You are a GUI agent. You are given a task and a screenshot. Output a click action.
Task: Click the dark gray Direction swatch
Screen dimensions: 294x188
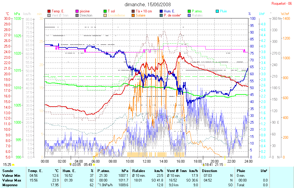click(77, 15)
